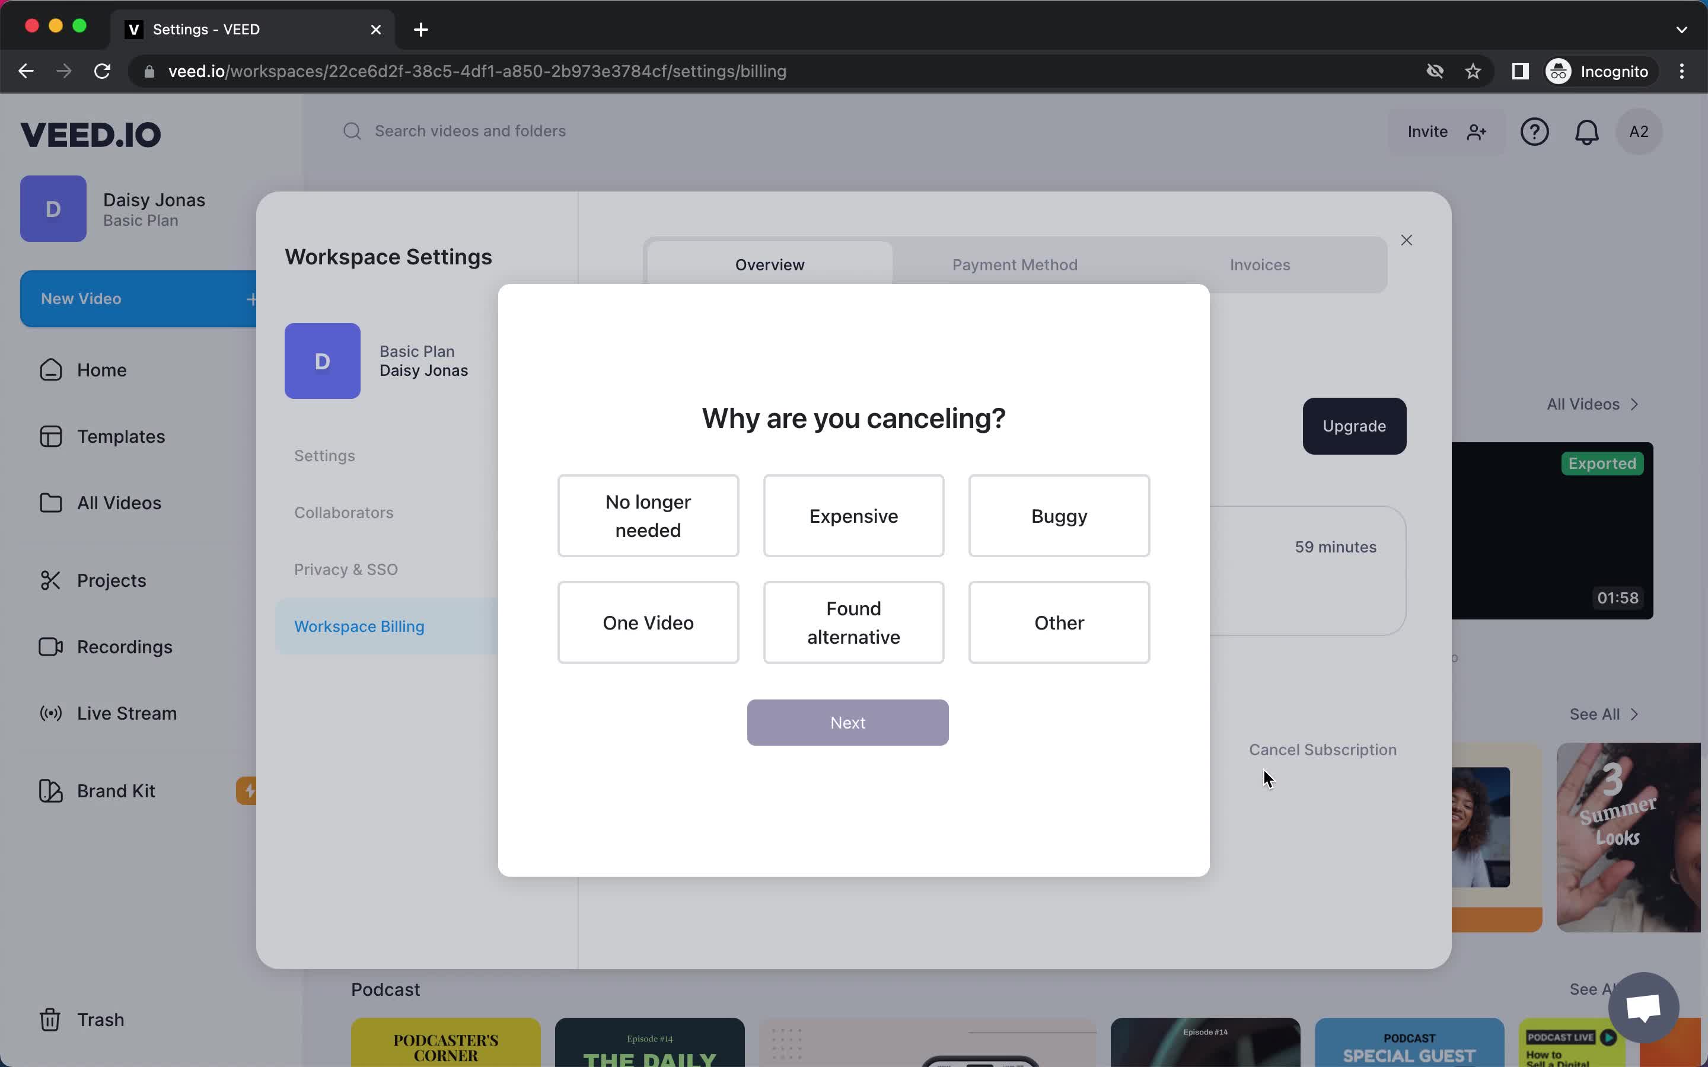Open Brand Kit from the sidebar
This screenshot has width=1708, height=1067.
(x=97, y=790)
